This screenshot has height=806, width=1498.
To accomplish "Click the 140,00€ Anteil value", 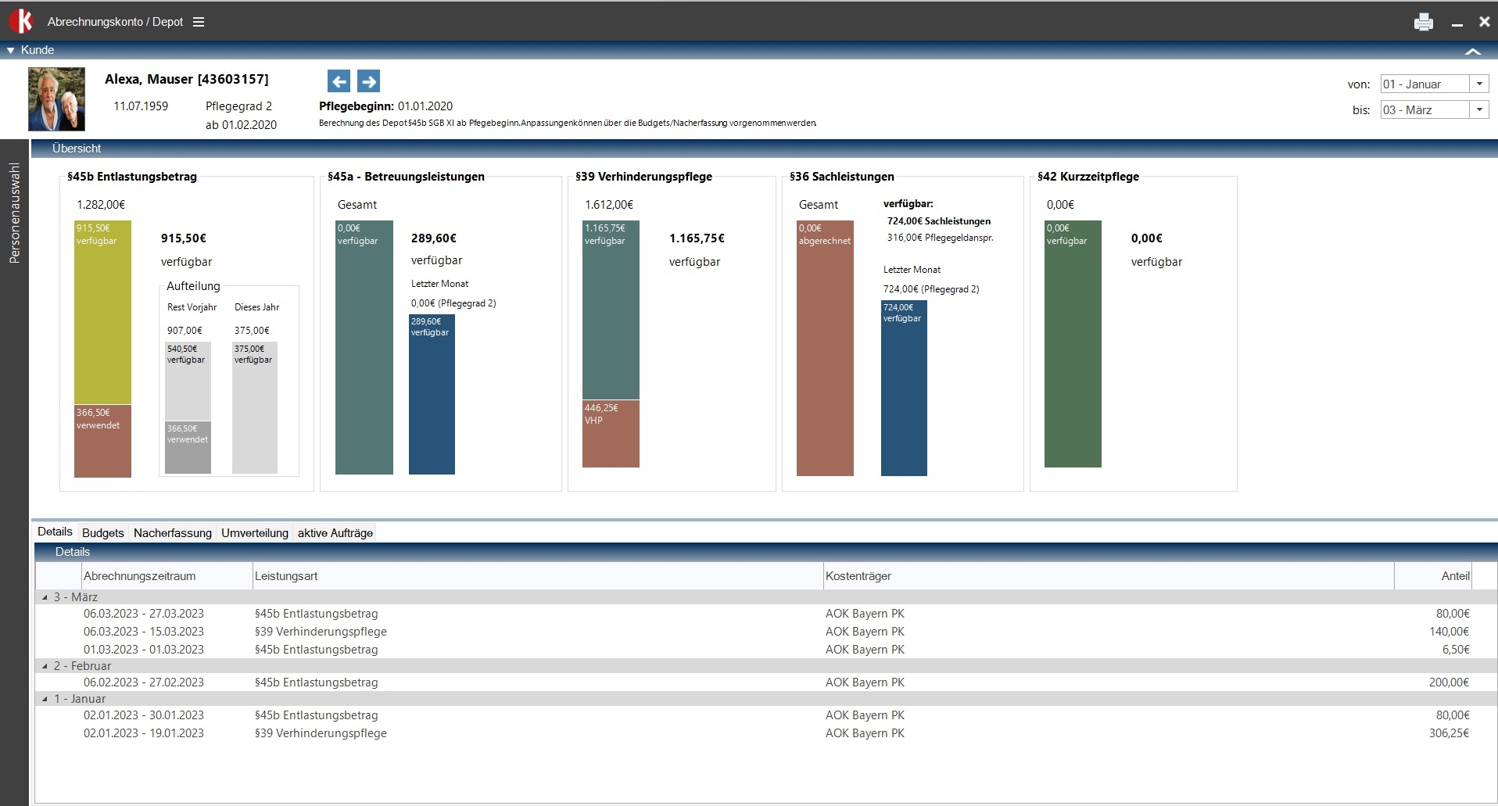I will (1449, 632).
